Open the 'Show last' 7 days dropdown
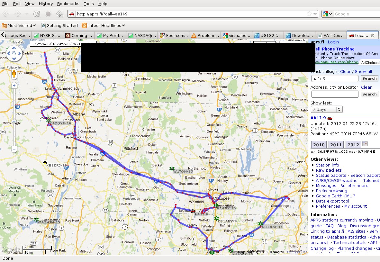The height and width of the screenshot is (262, 380). point(326,110)
